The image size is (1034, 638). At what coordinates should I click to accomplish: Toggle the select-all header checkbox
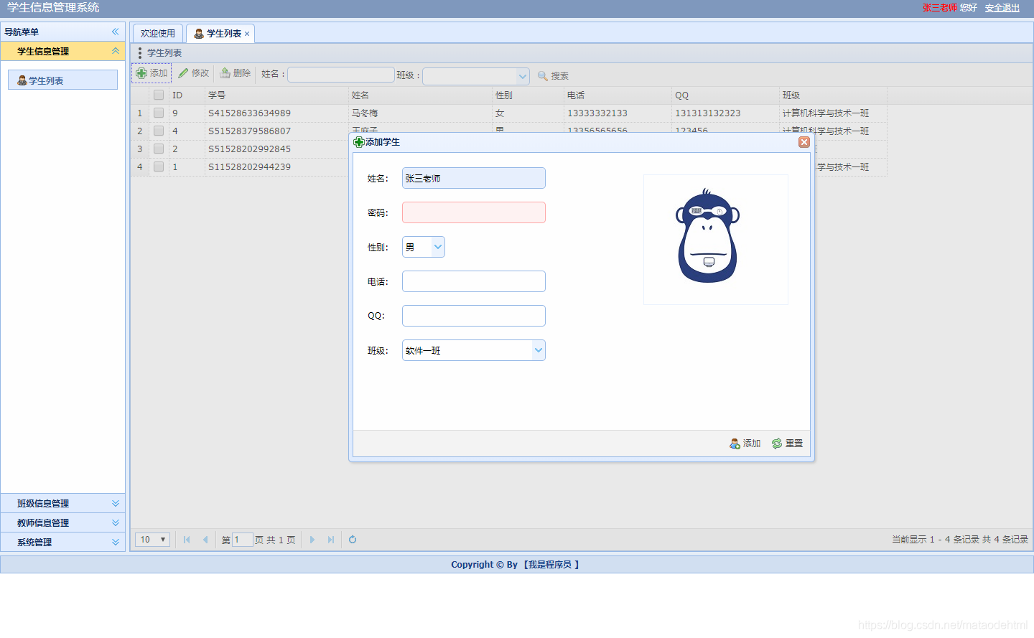(x=159, y=95)
